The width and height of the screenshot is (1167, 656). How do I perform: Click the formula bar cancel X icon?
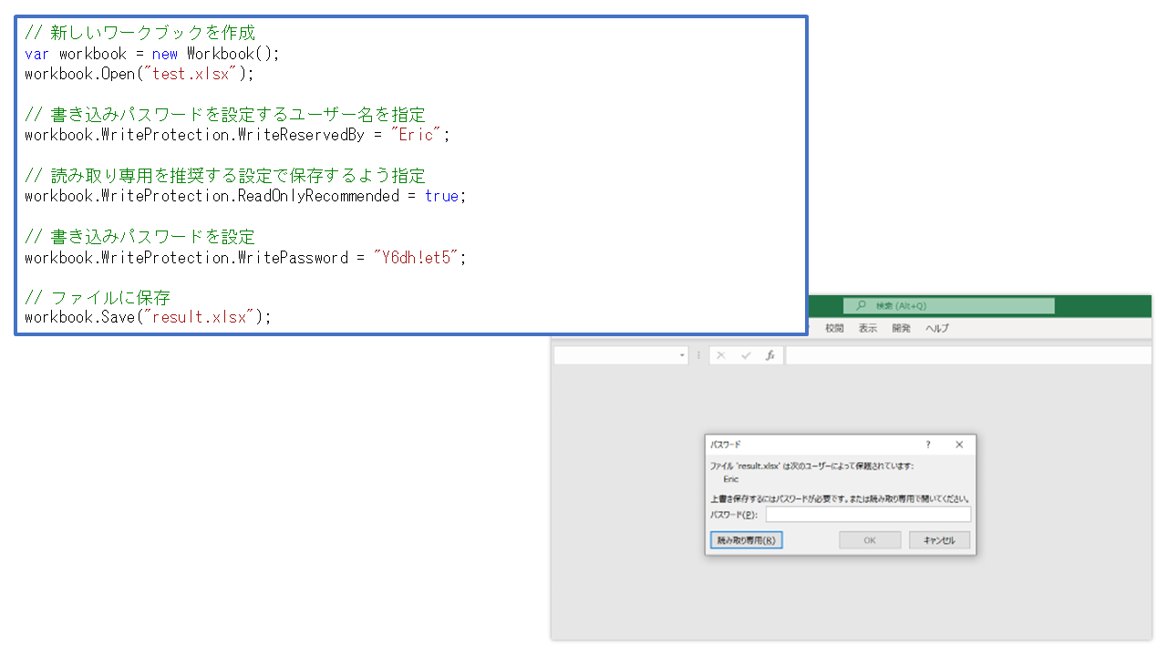tap(721, 355)
